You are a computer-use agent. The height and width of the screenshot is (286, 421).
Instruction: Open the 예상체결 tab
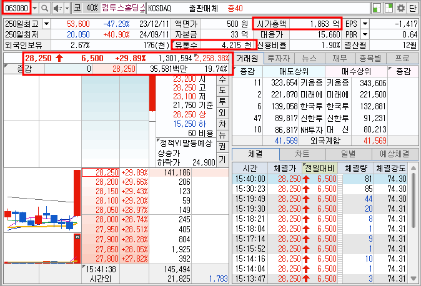click(395, 154)
